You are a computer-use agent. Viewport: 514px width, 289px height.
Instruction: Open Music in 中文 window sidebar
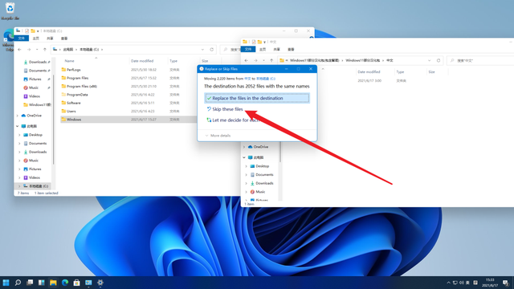pos(257,192)
